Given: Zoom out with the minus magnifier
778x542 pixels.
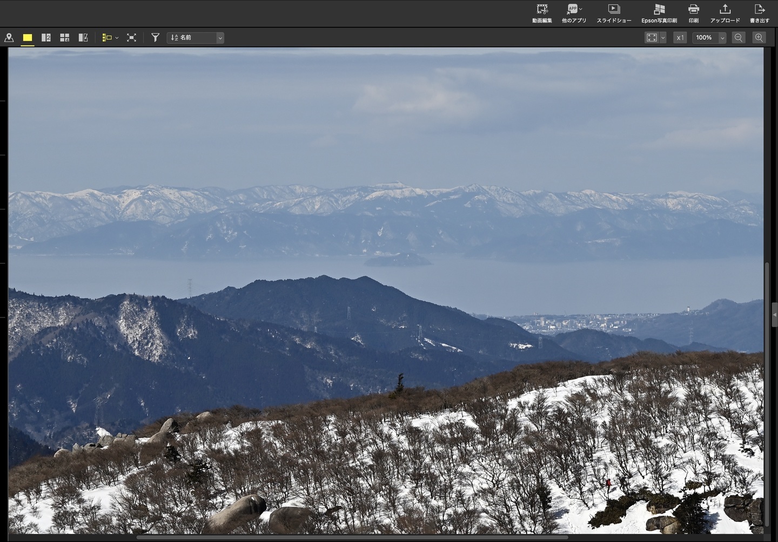Looking at the screenshot, I should (738, 38).
